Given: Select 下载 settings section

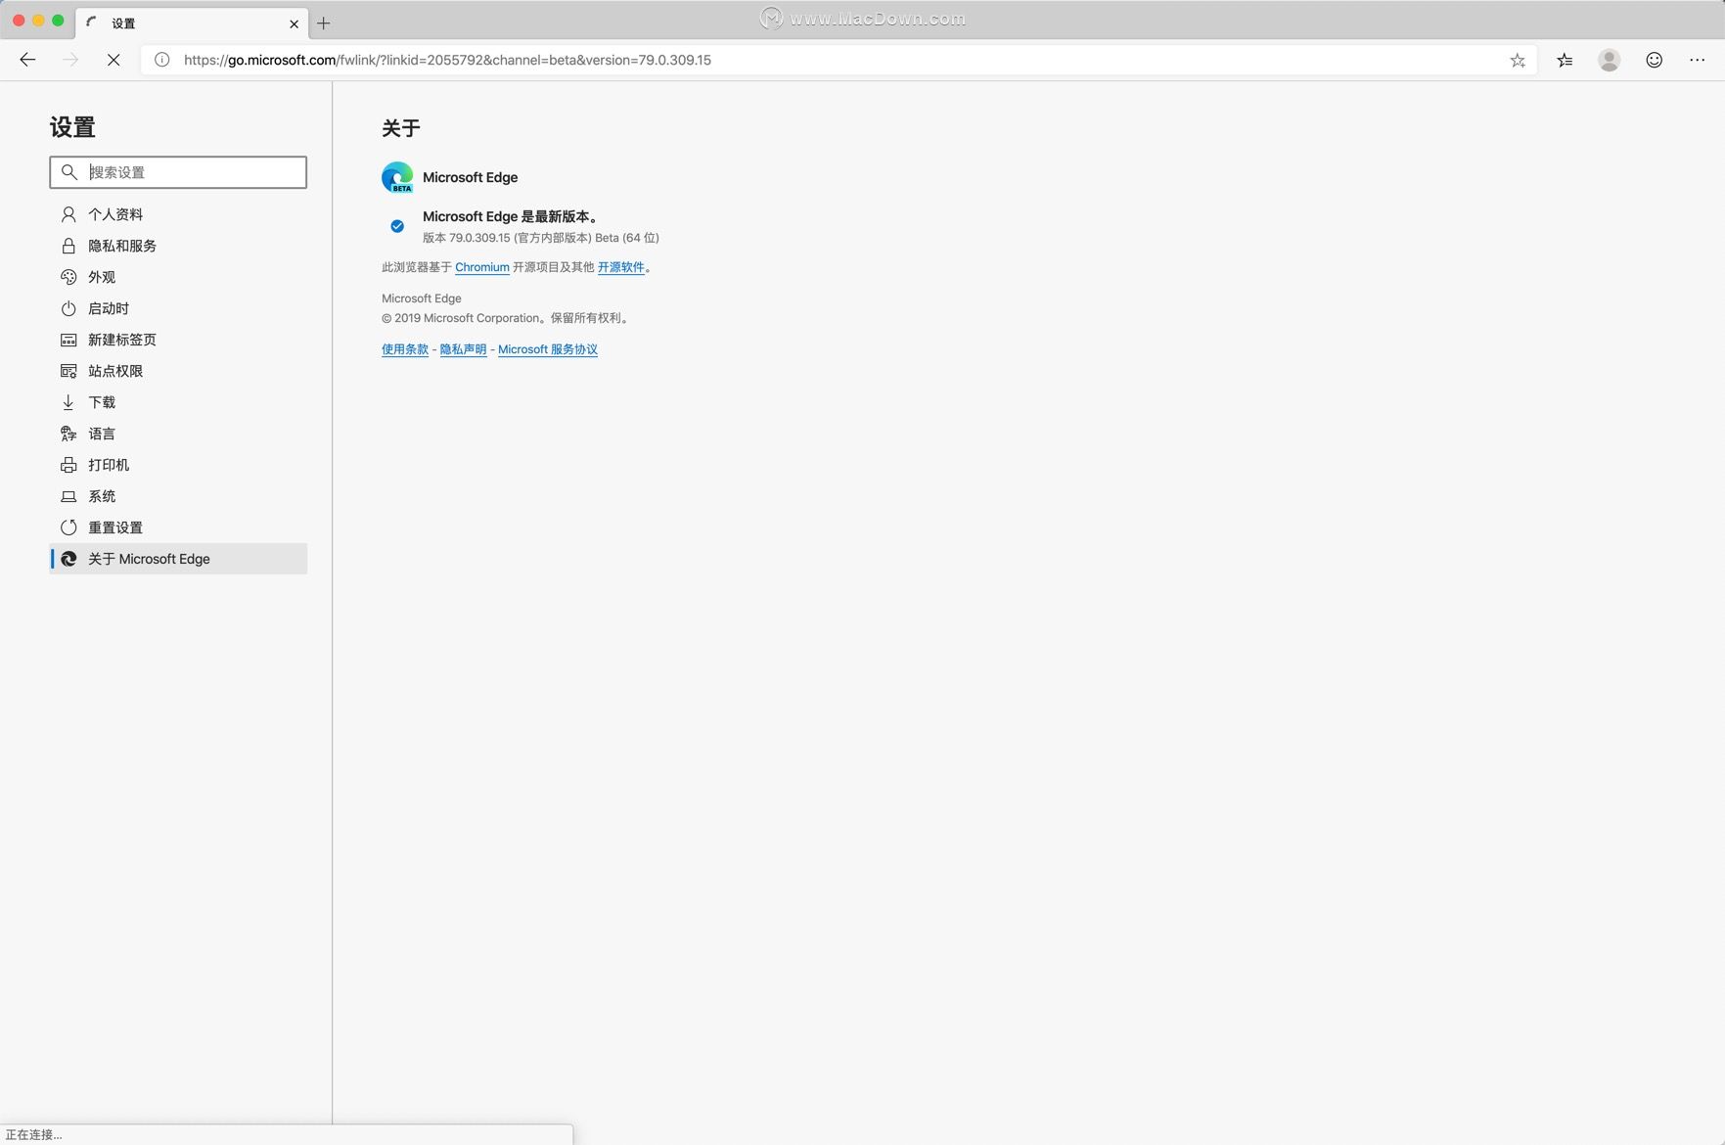Looking at the screenshot, I should click(x=102, y=402).
